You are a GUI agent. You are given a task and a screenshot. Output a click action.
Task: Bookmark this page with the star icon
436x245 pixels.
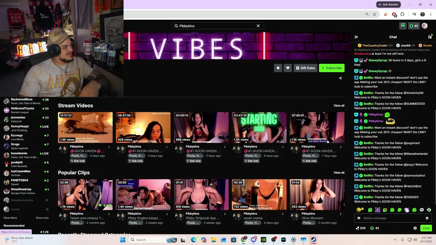coord(374,14)
